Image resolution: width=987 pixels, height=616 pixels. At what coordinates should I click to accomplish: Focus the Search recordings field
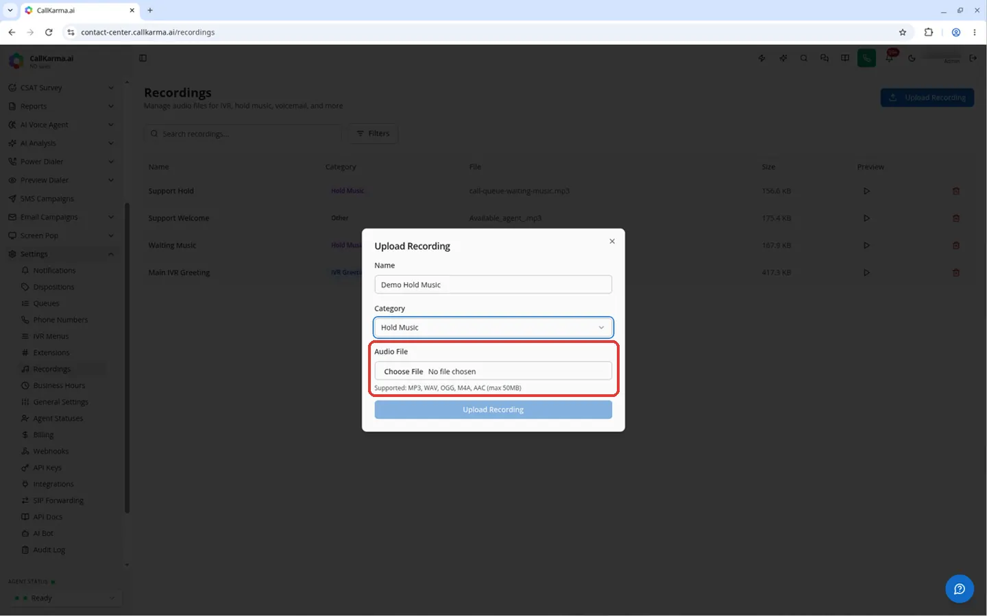click(243, 133)
